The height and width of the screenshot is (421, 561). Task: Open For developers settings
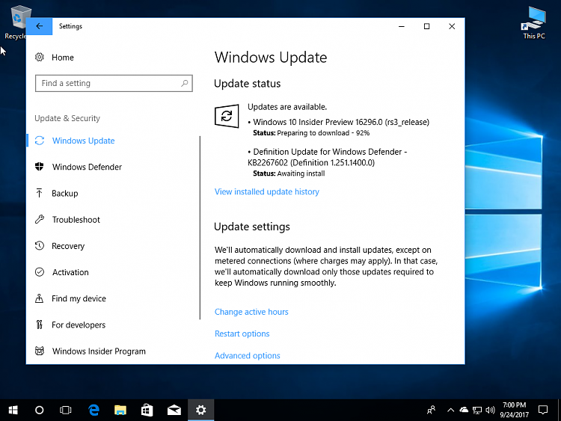pyautogui.click(x=79, y=325)
